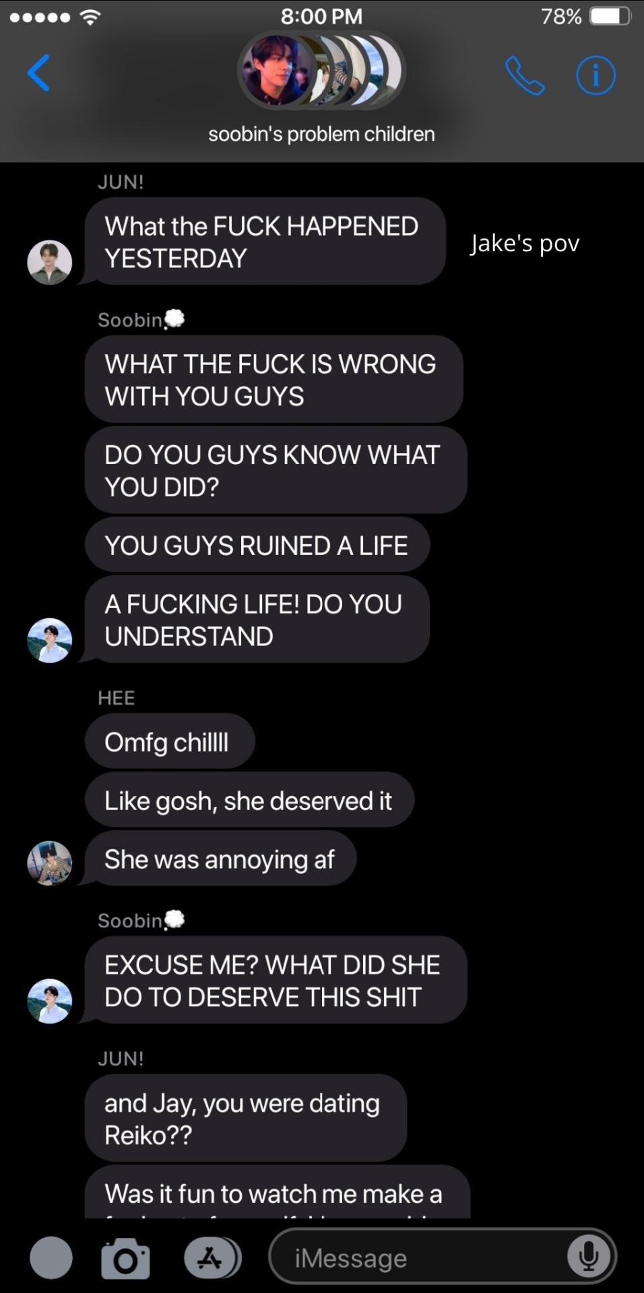Tap HEE's avatar next to "She was annoying af"

point(49,863)
